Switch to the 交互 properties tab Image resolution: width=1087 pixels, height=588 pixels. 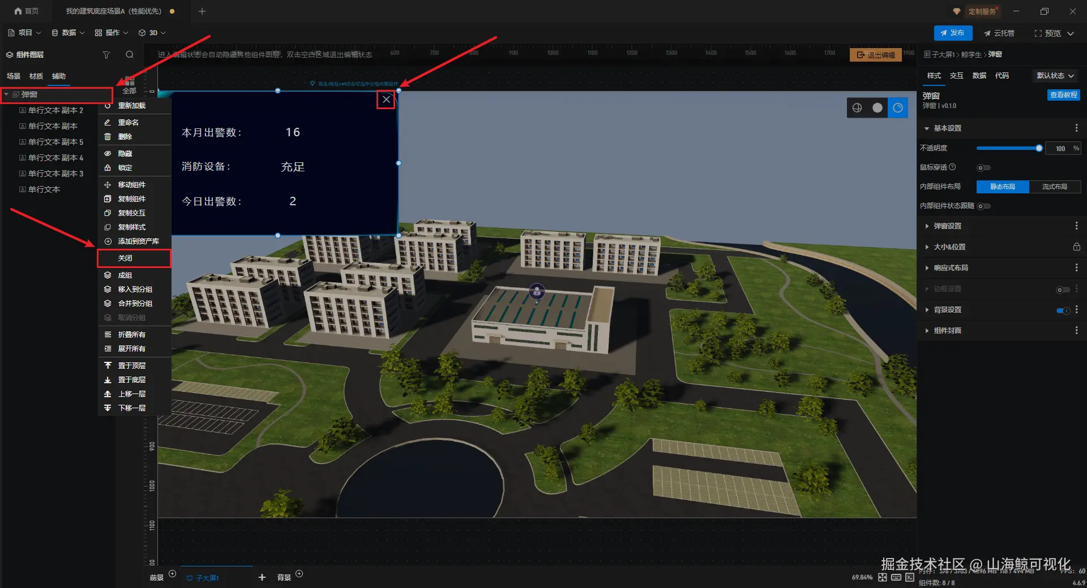coord(956,76)
